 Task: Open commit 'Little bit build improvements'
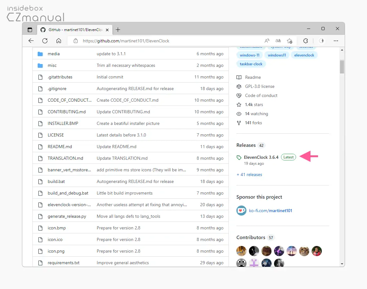coord(125,193)
